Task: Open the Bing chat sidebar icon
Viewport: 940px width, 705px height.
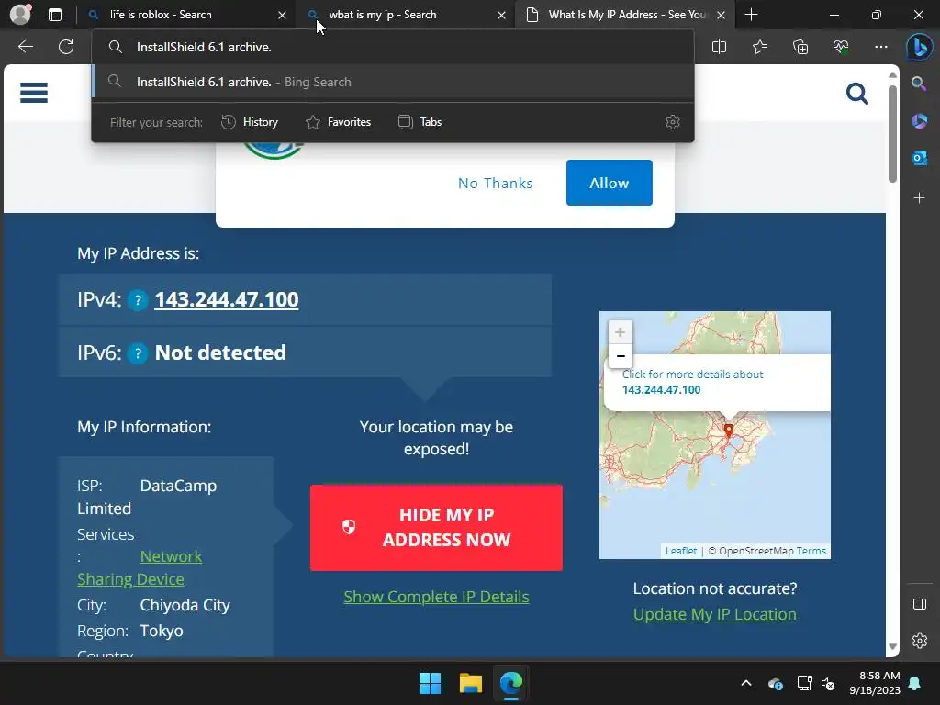Action: point(919,47)
